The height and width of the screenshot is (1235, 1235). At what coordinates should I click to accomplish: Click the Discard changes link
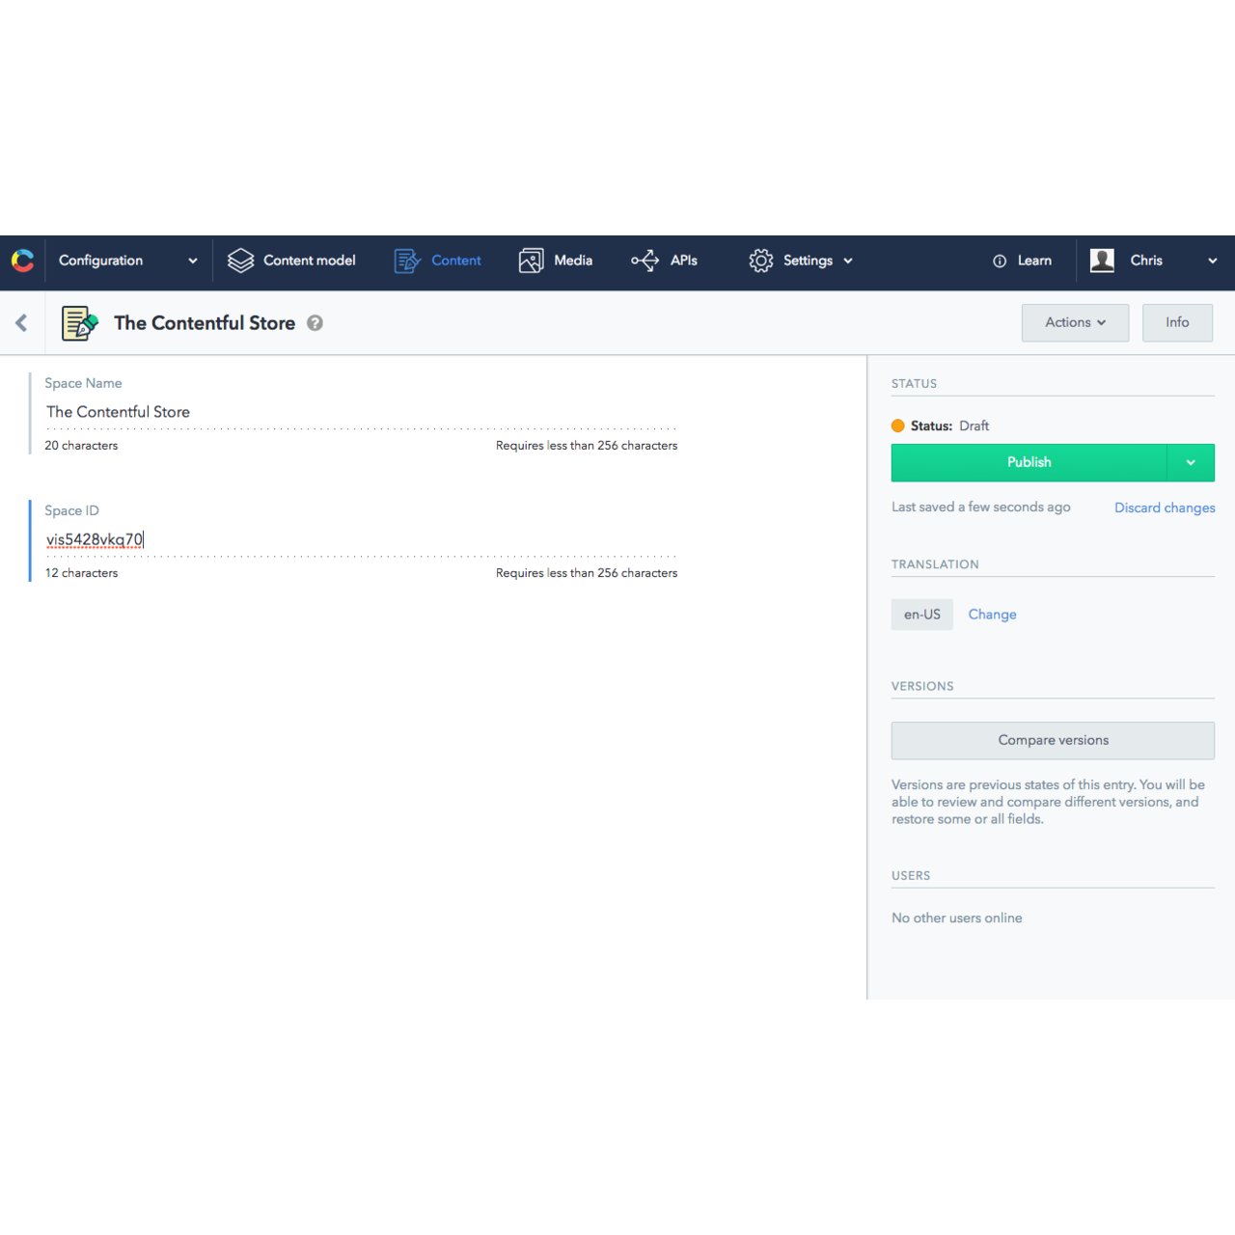click(1165, 508)
